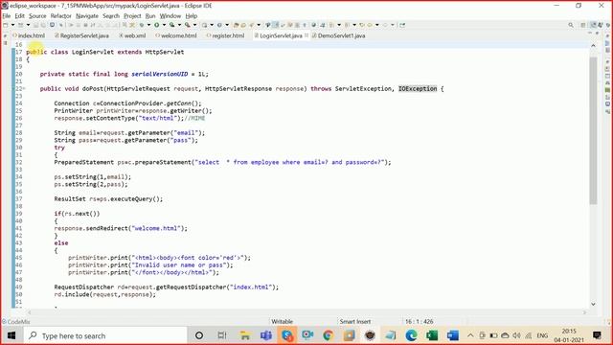Switch to the register.html editor tab

(x=225, y=35)
